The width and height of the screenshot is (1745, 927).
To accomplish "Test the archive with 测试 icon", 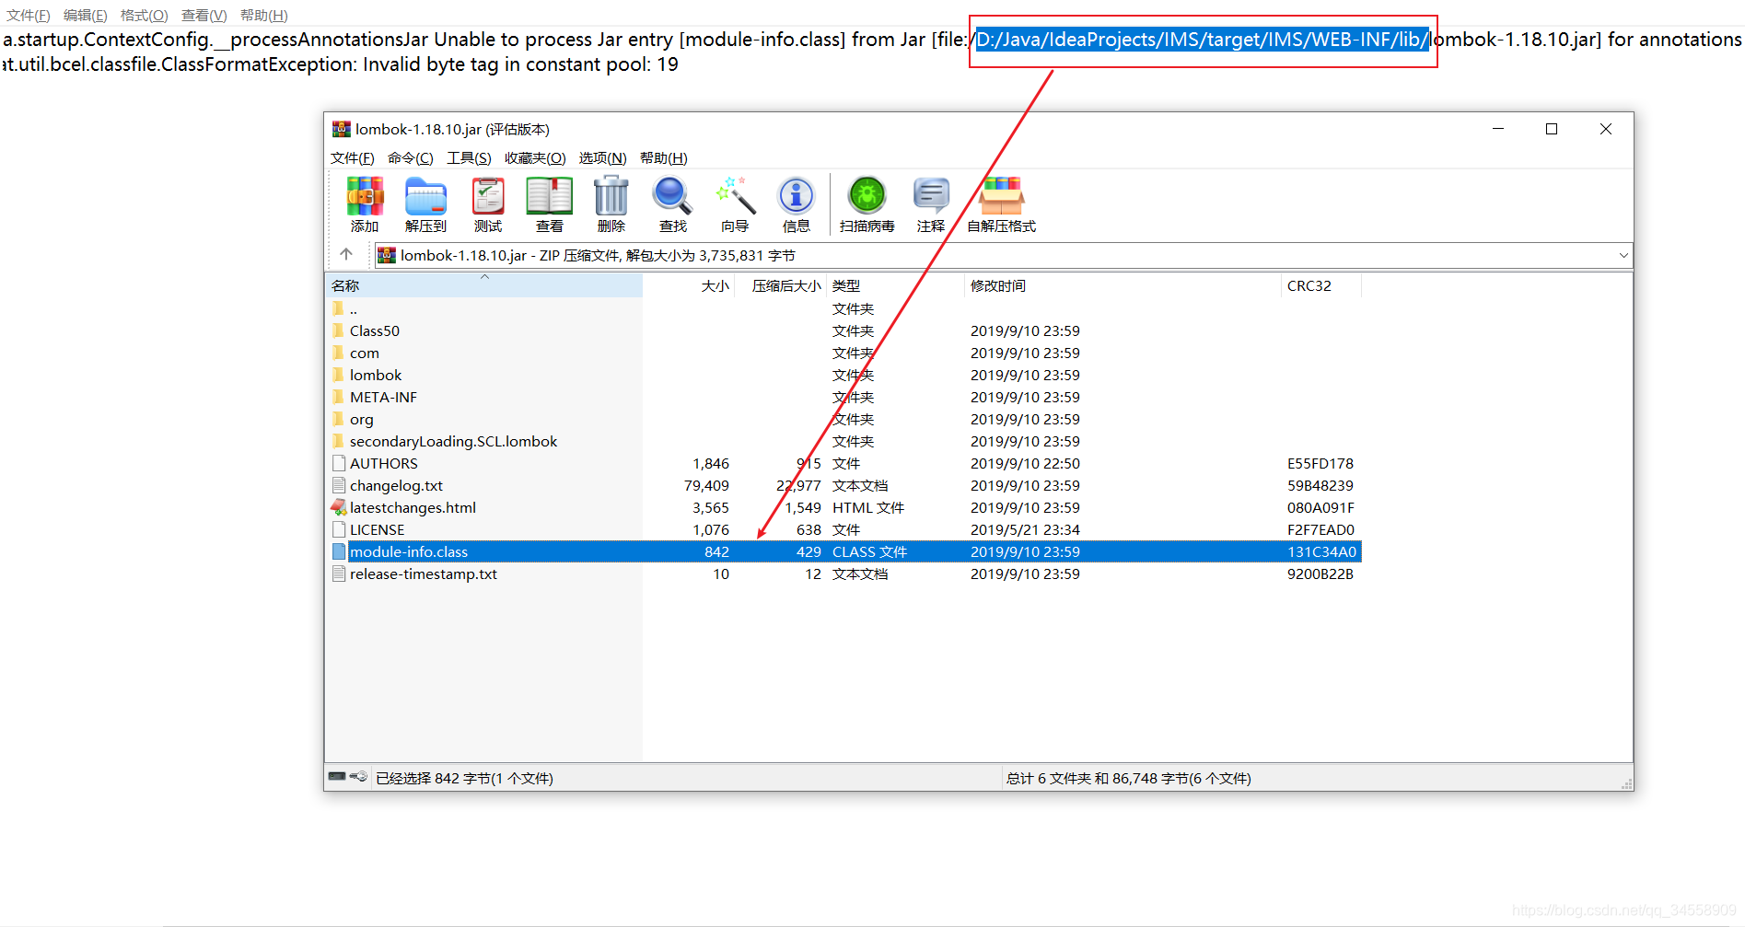I will point(487,204).
